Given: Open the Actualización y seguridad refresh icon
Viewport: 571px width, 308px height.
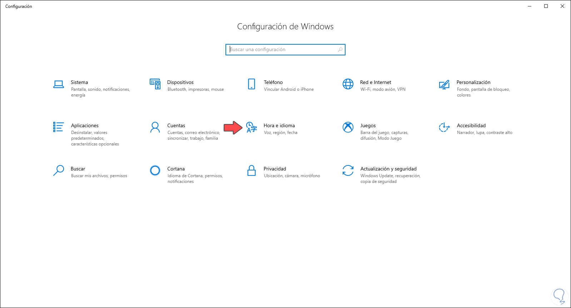Looking at the screenshot, I should (348, 170).
